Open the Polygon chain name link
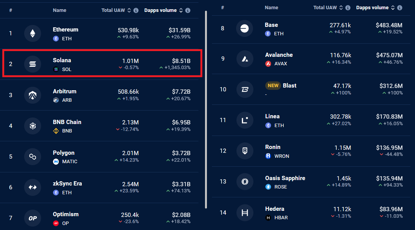Image resolution: width=415 pixels, height=230 pixels. click(x=63, y=153)
